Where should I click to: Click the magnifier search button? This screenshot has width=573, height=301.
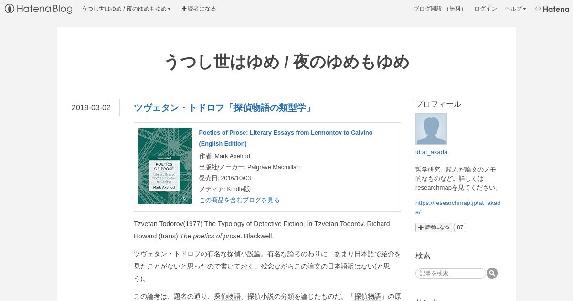coord(492,273)
